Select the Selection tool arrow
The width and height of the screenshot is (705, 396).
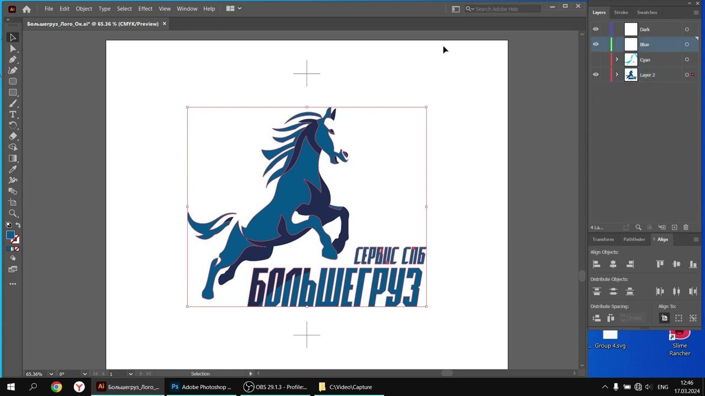point(13,37)
